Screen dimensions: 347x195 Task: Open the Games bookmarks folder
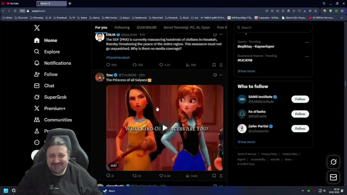click(x=94, y=18)
